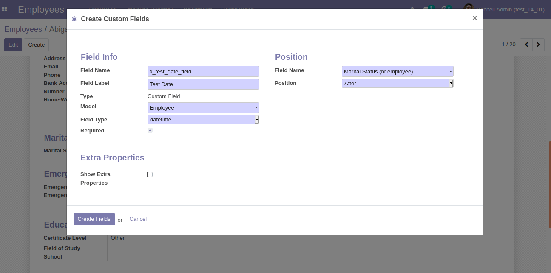This screenshot has height=273, width=551.
Task: Click the Other certificate value
Action: click(x=118, y=238)
